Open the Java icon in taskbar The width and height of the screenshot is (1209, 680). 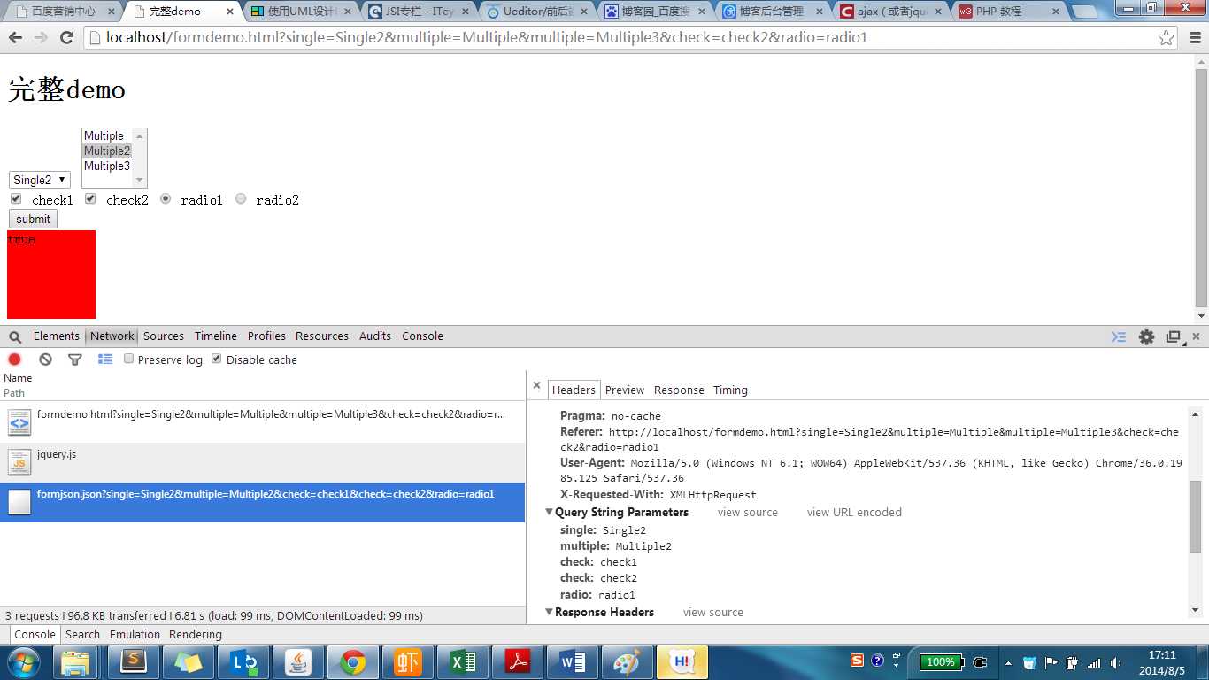click(x=298, y=661)
